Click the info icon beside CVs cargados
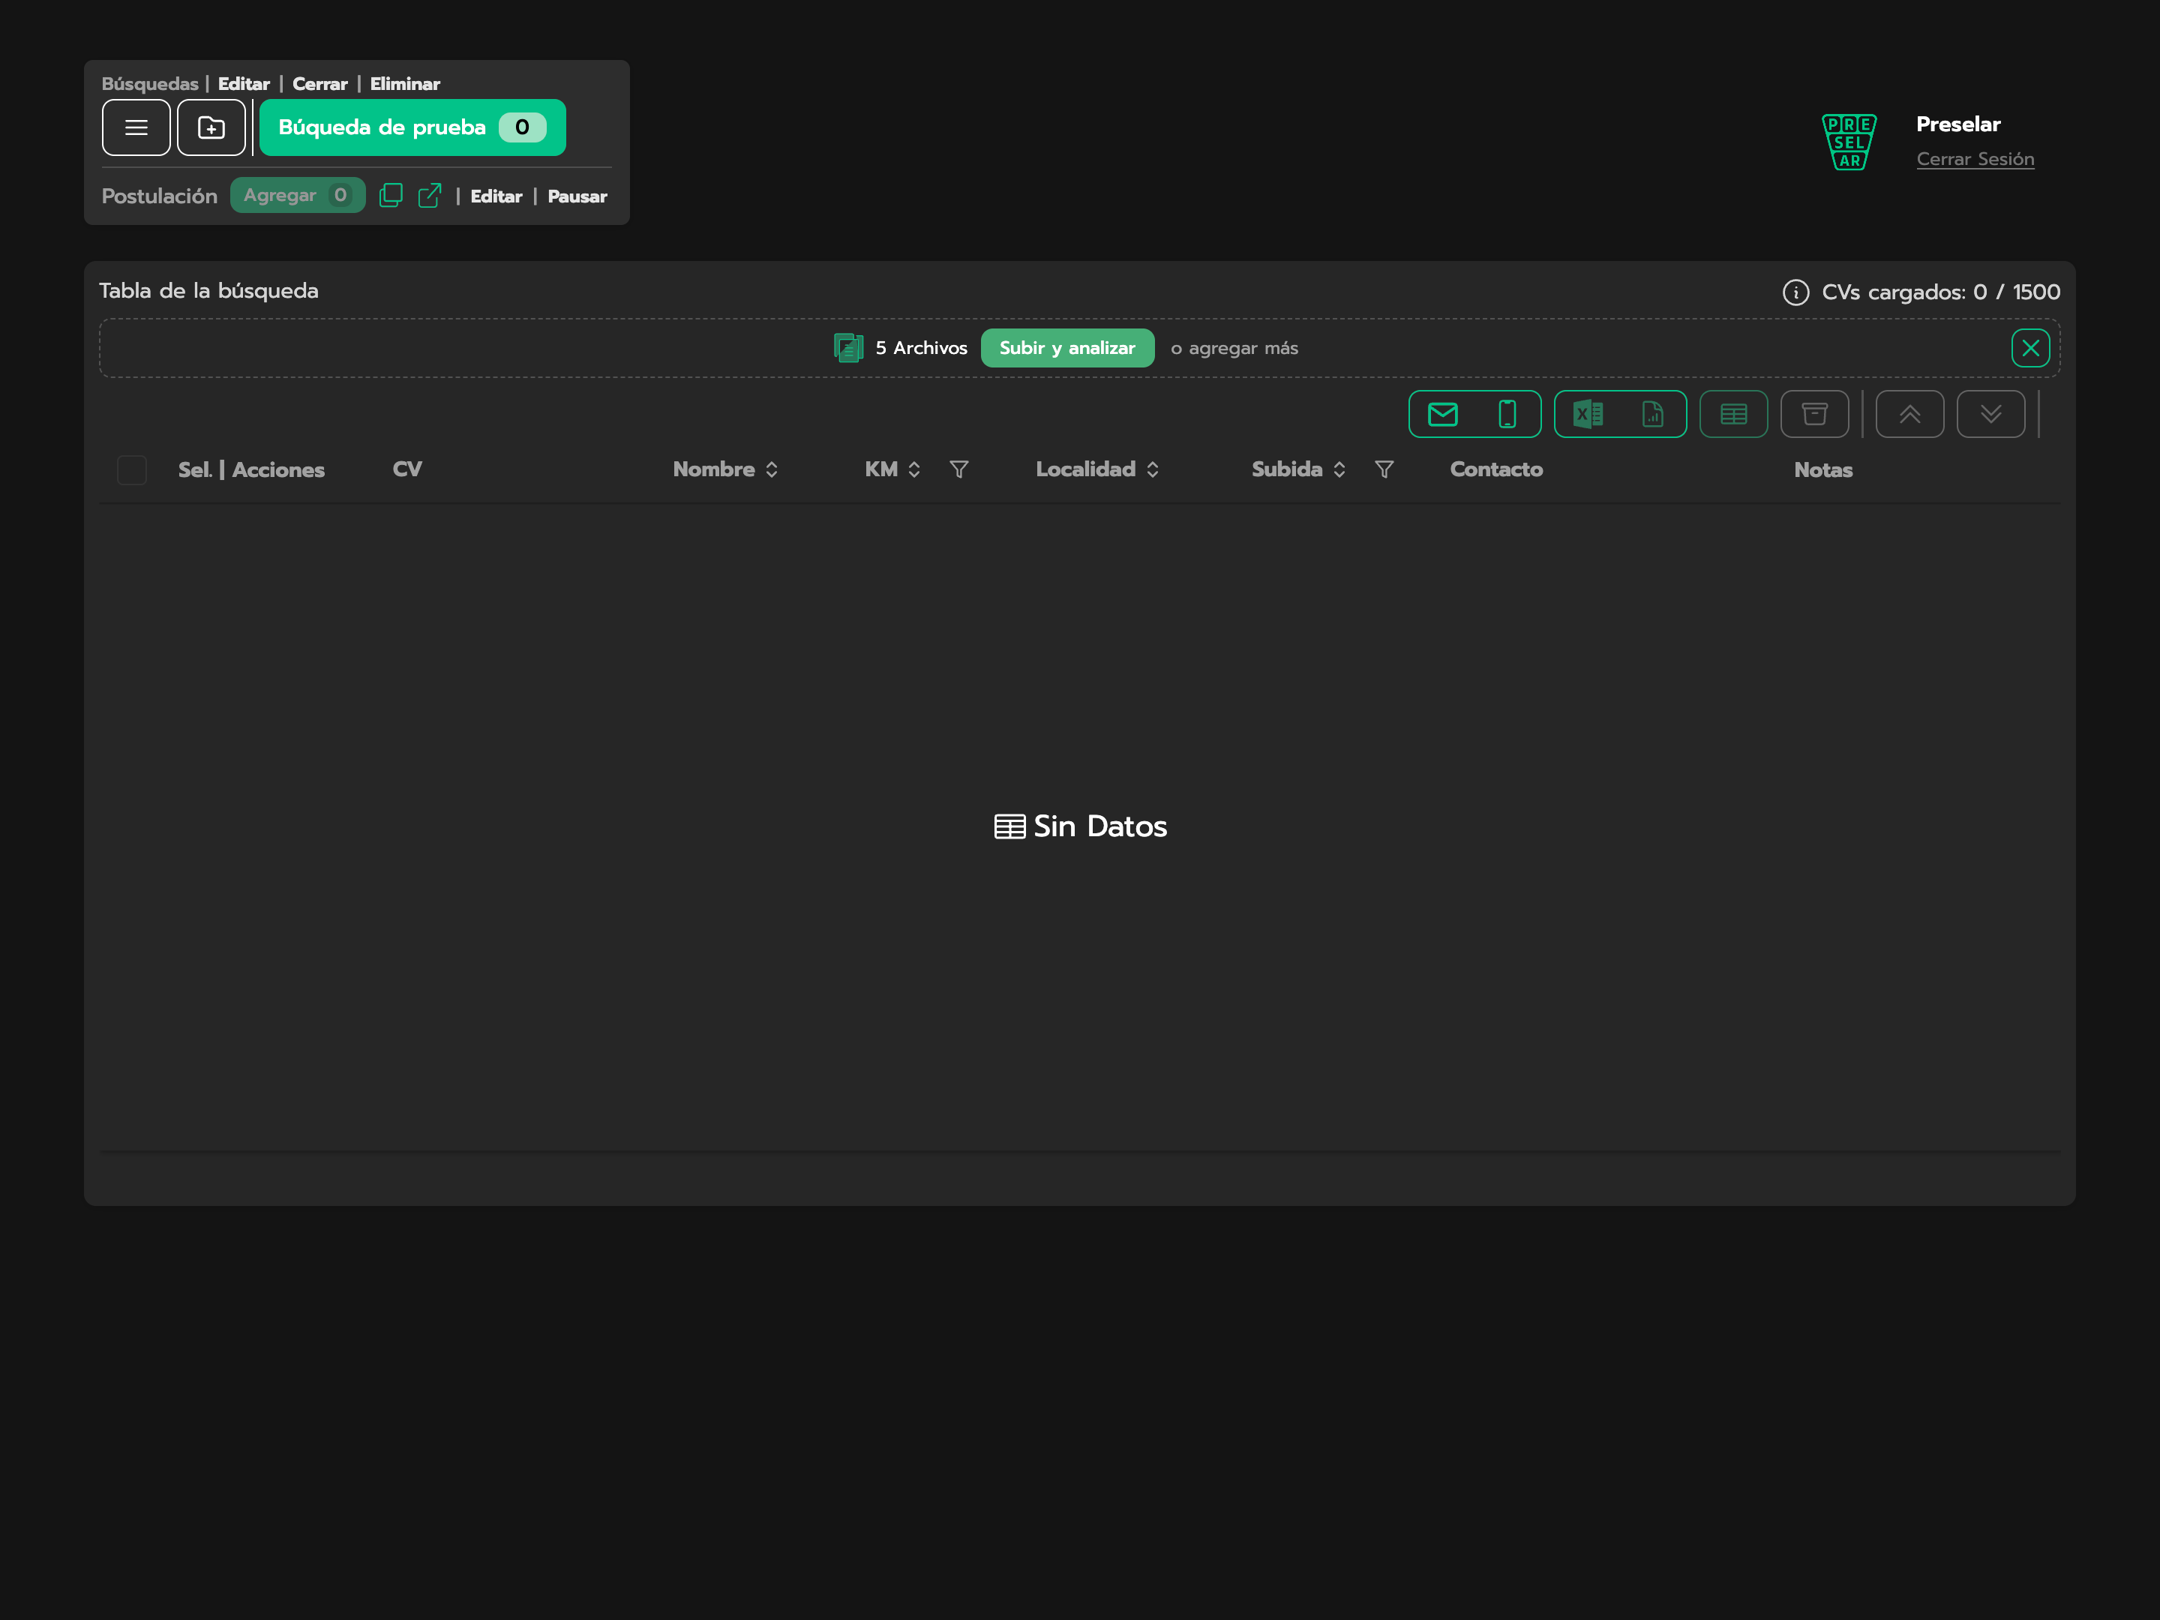Screen dimensions: 2160x1620 1795,292
